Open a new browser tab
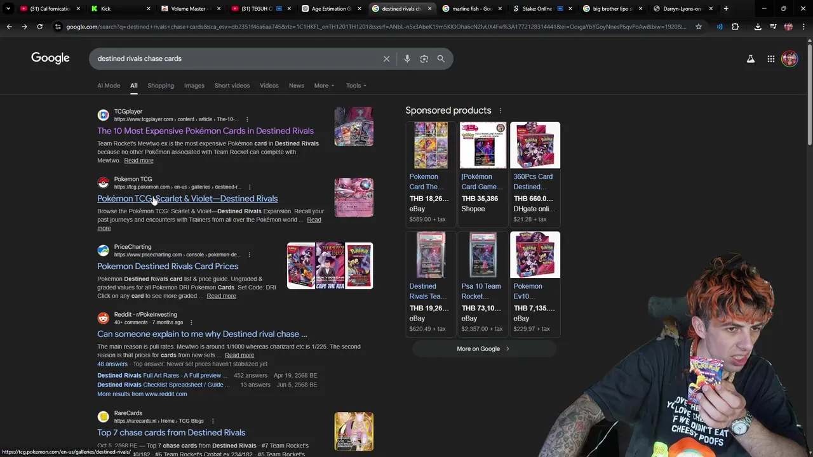The width and height of the screenshot is (813, 457). tap(726, 9)
